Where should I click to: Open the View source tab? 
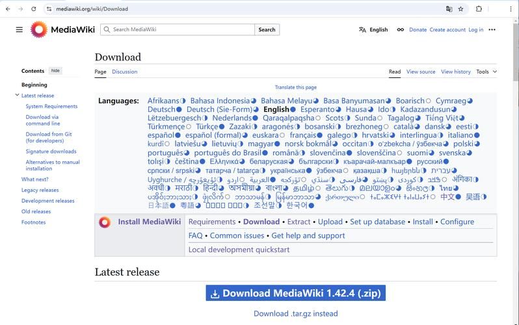click(421, 71)
